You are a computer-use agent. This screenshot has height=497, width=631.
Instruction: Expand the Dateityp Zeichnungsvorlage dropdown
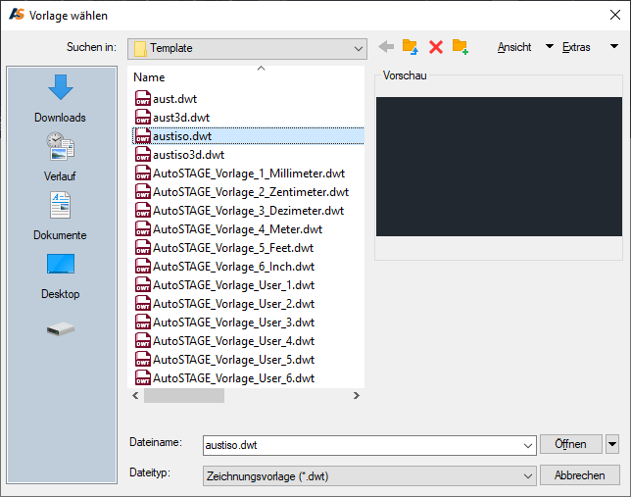coord(527,476)
